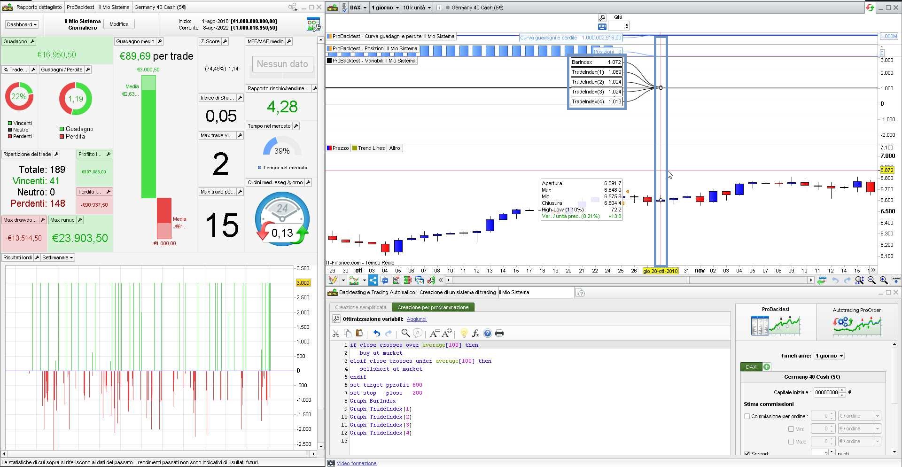Image resolution: width=902 pixels, height=467 pixels.
Task: Click the undo arrow in code editor toolbar
Action: click(x=376, y=333)
